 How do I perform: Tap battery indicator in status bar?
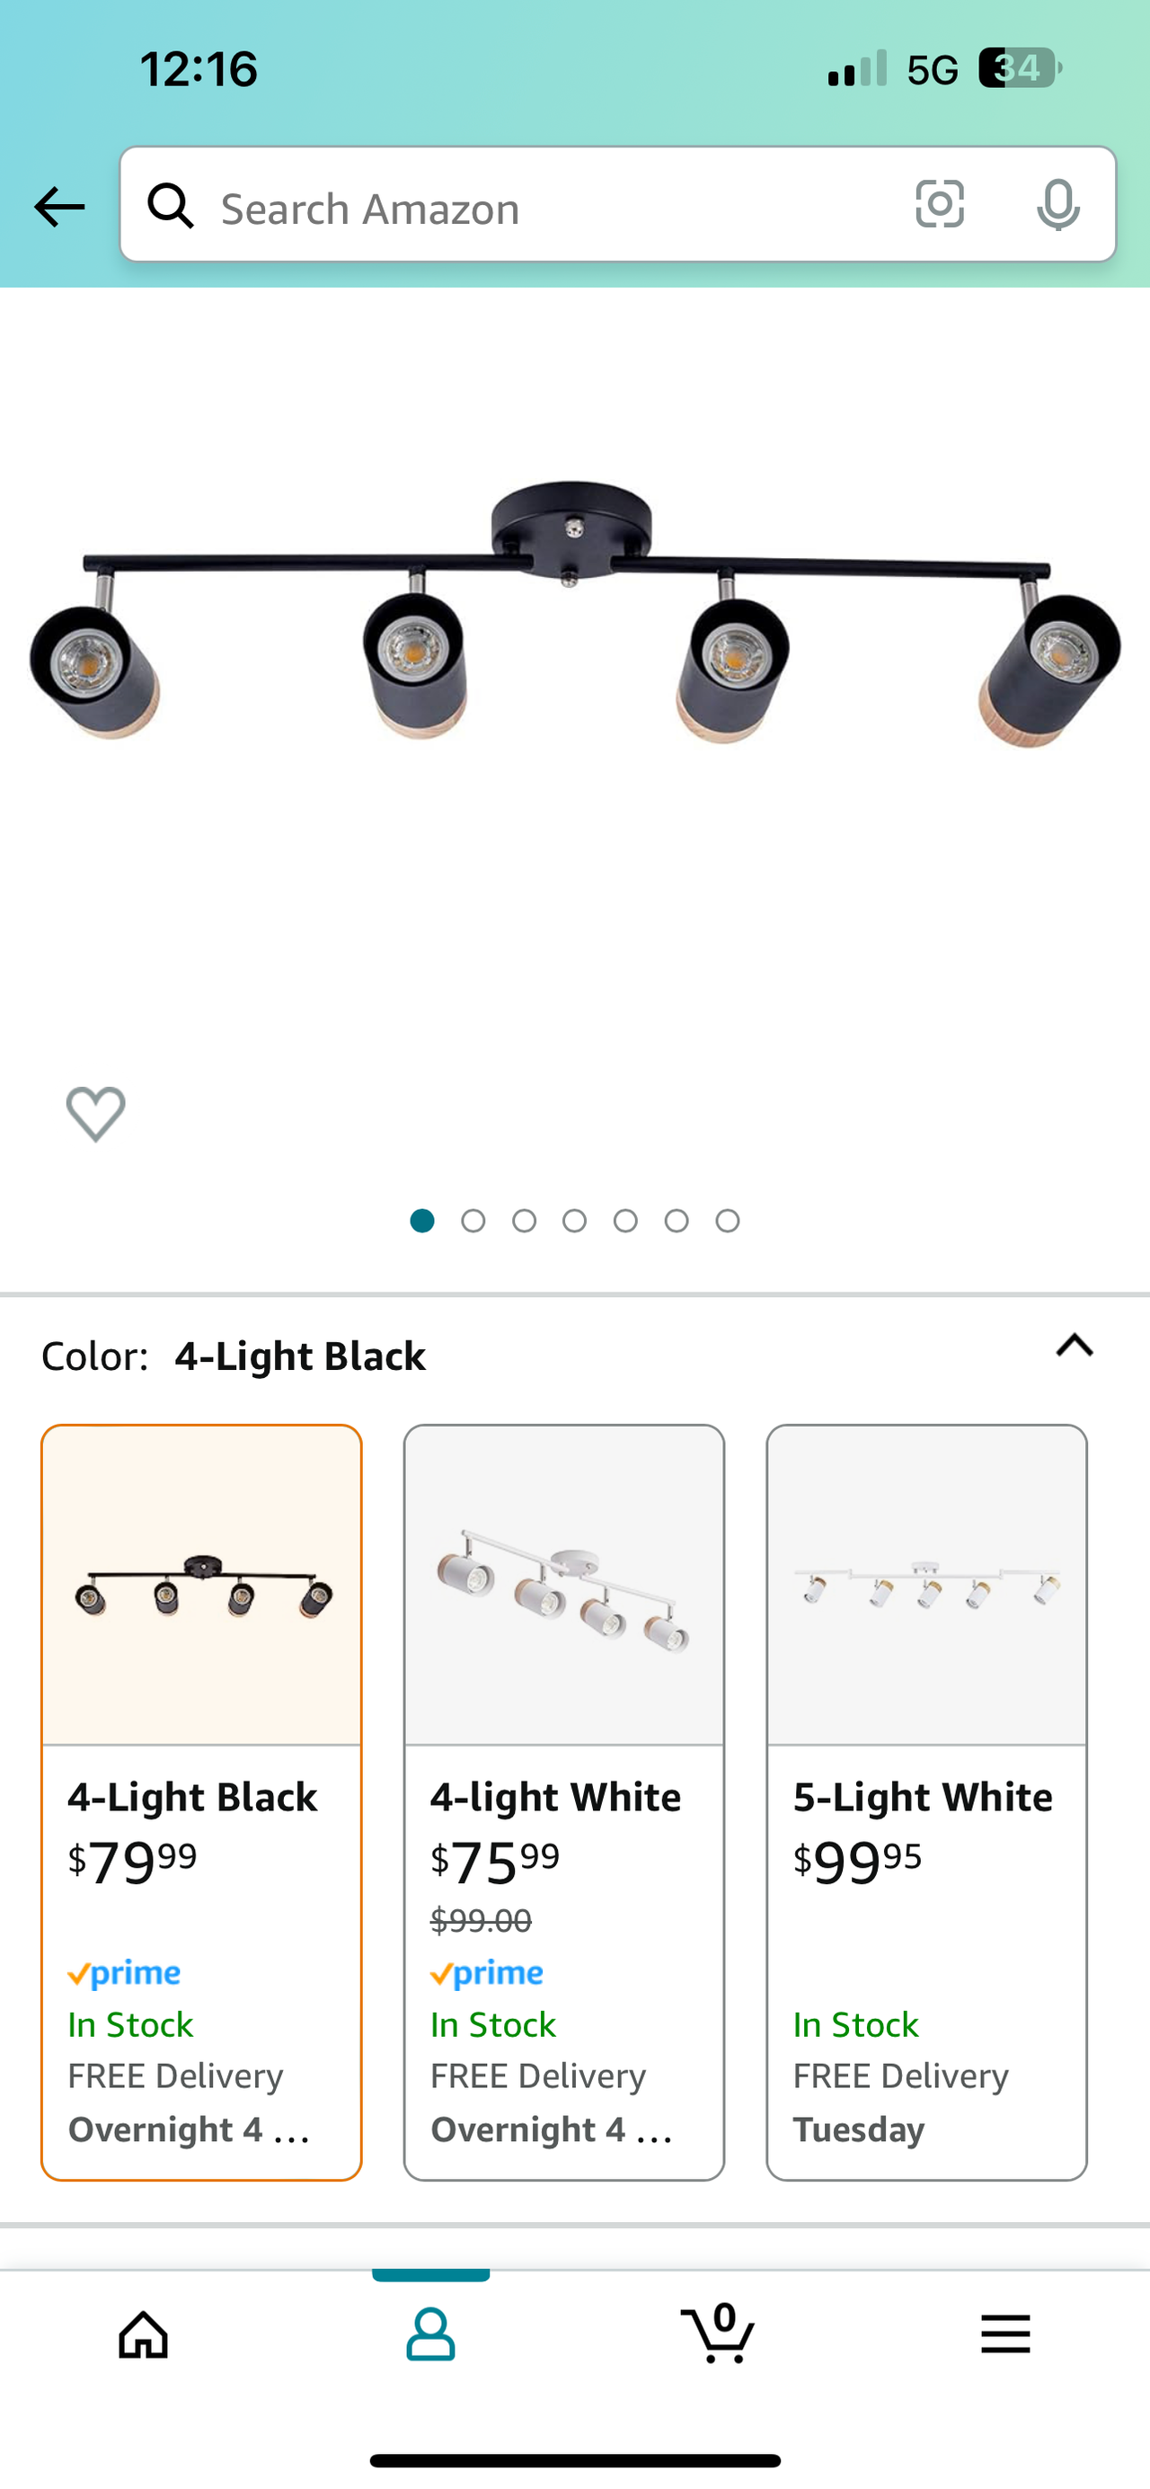[x=1019, y=68]
